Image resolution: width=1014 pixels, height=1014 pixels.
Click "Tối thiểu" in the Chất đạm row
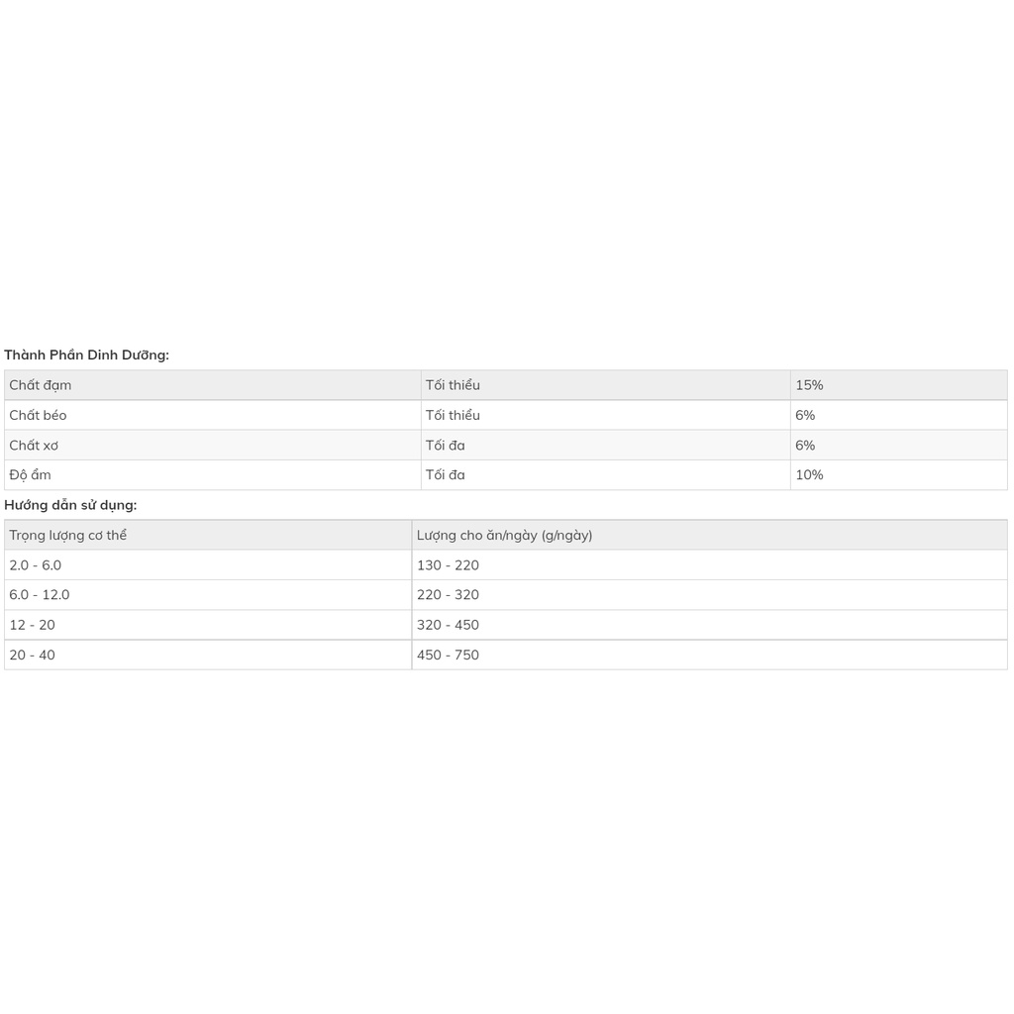tap(453, 385)
